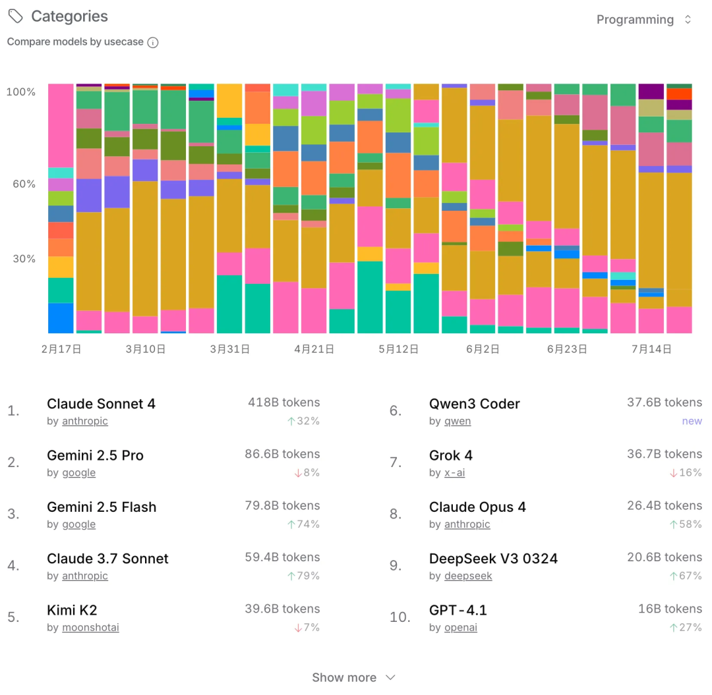Click the 39.6B tokens value

point(282,609)
